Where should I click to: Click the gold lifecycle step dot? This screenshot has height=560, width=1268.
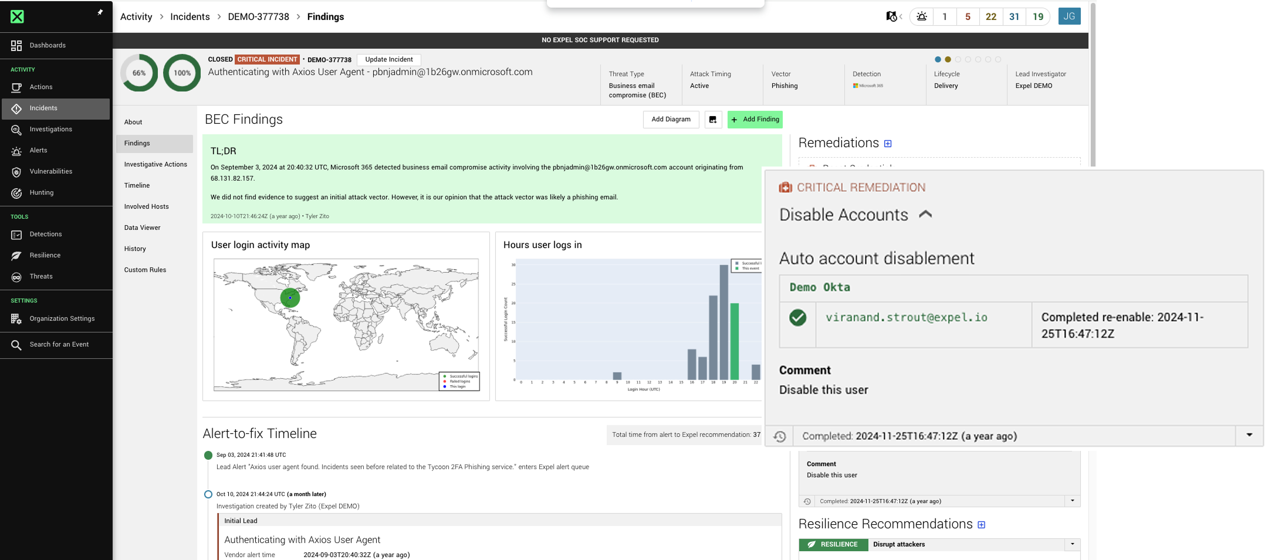tap(948, 60)
